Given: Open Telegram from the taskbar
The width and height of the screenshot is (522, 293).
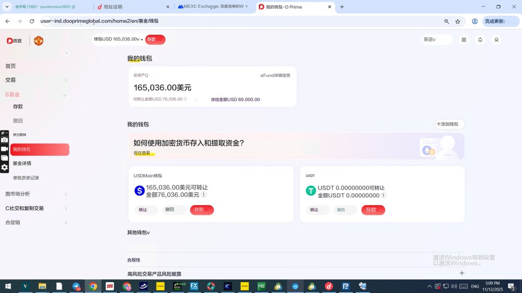Looking at the screenshot, I should tap(76, 286).
